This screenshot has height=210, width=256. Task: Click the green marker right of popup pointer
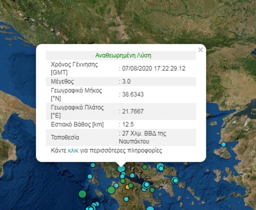tap(145, 167)
